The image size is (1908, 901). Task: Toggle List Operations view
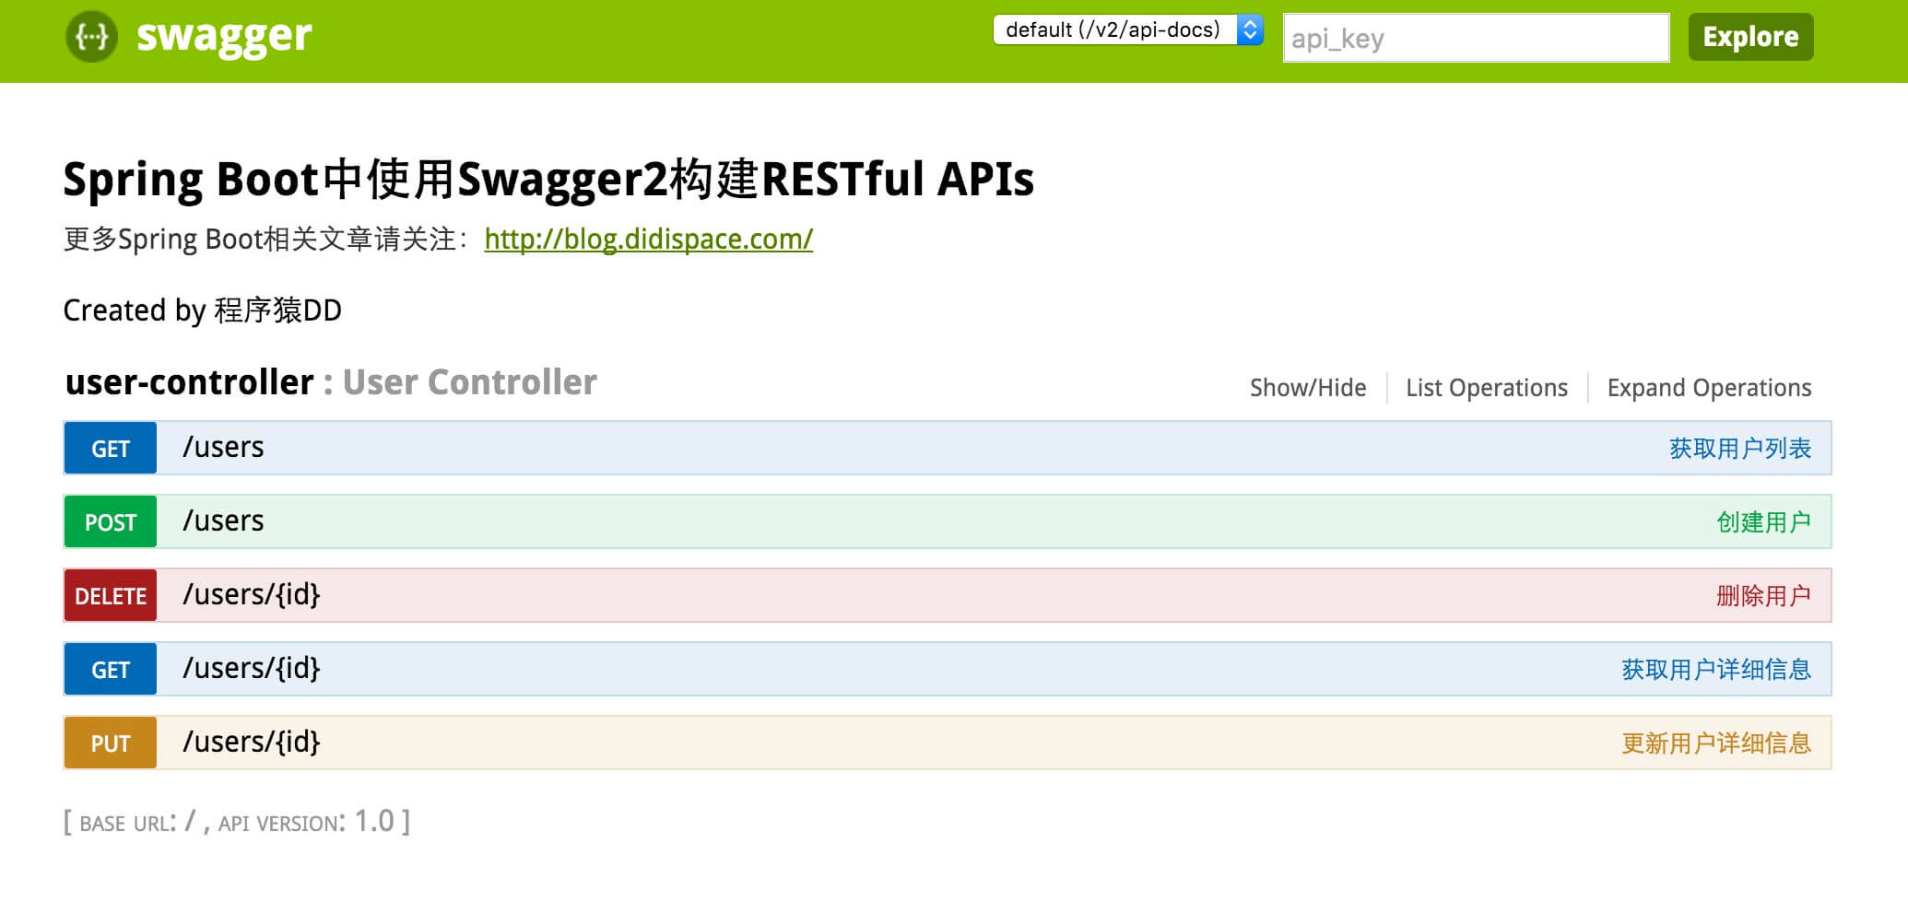point(1486,388)
